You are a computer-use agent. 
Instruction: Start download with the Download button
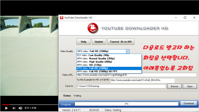[189, 103]
